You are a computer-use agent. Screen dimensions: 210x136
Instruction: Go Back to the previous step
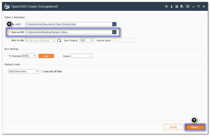[173, 127]
